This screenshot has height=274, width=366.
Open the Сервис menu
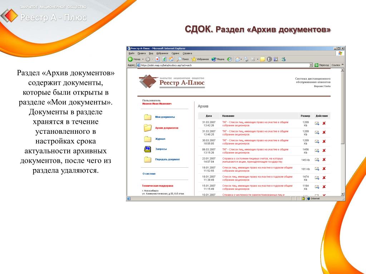(175, 54)
